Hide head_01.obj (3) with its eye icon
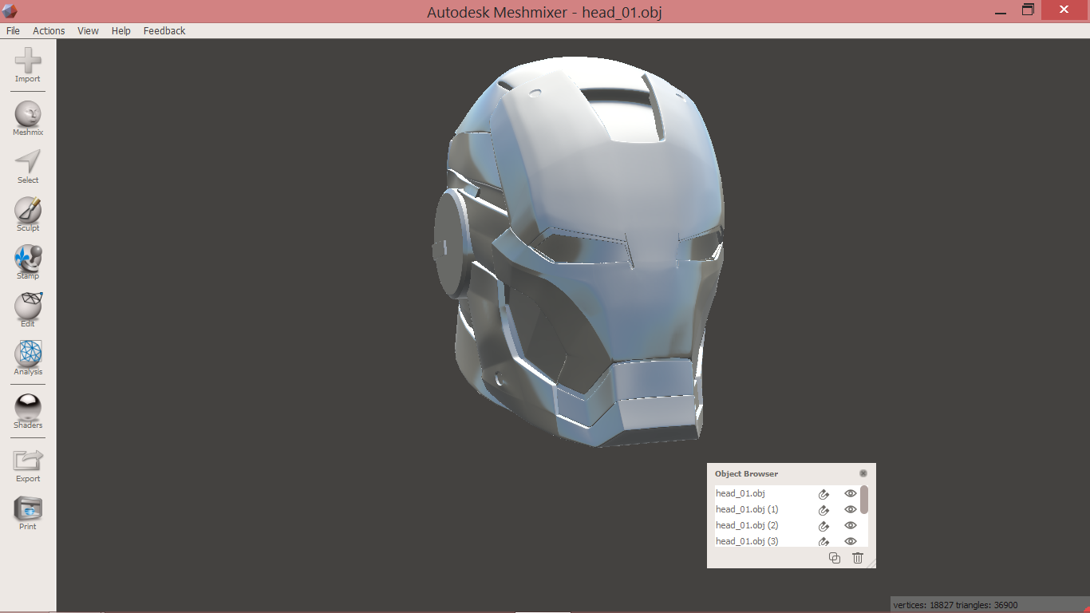Screen dimensions: 1090x613 coord(850,541)
